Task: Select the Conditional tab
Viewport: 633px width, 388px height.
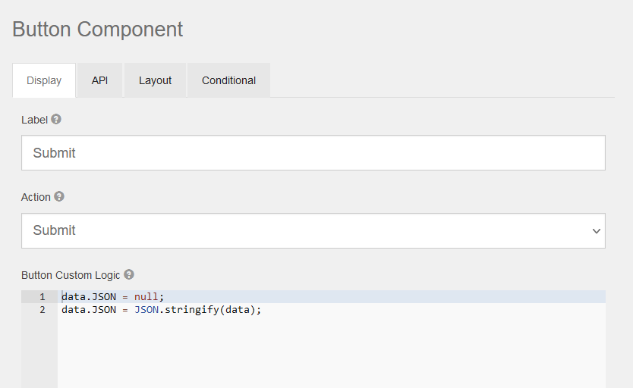Action: click(228, 80)
